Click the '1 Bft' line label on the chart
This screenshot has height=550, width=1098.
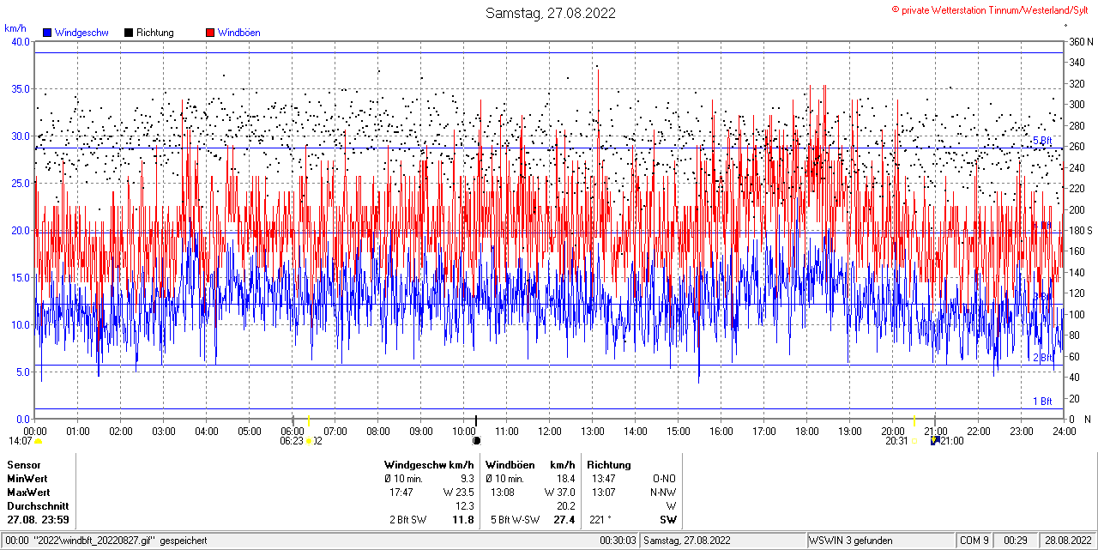pos(1041,401)
